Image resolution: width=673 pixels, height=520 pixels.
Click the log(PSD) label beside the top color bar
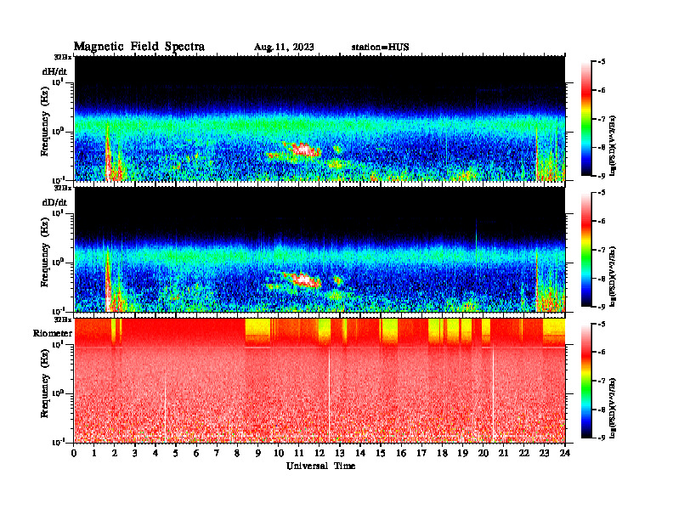(613, 145)
